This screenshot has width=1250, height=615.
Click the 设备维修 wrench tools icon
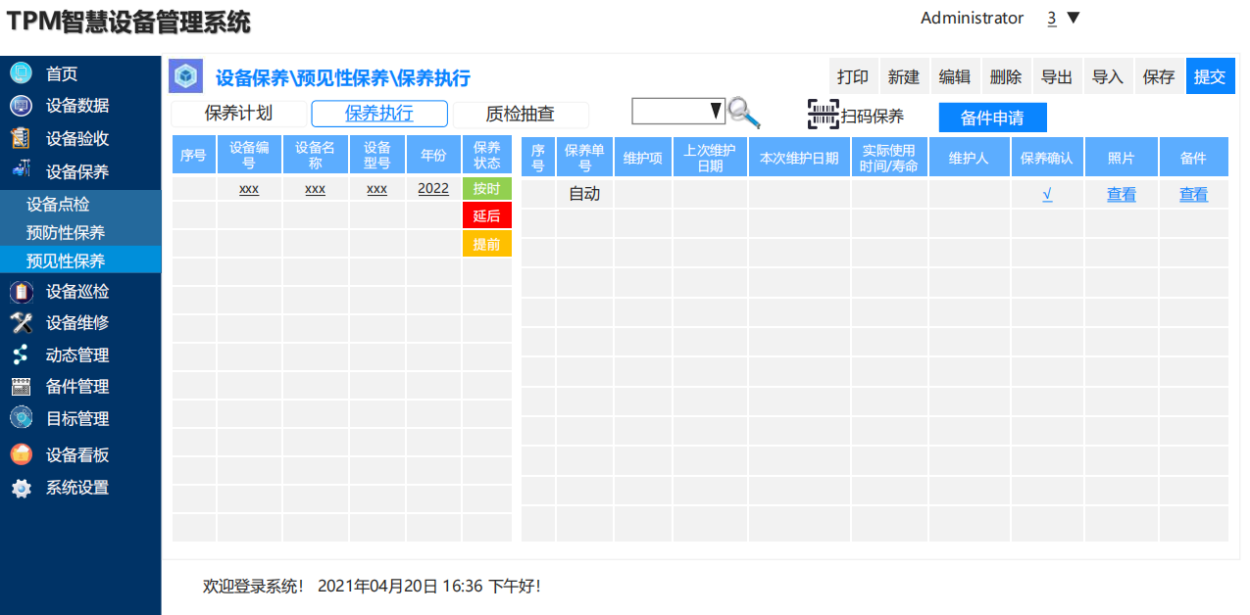(x=21, y=322)
